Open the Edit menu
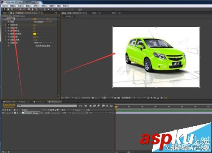Viewport: 212px width, 153px height. click(x=13, y=6)
